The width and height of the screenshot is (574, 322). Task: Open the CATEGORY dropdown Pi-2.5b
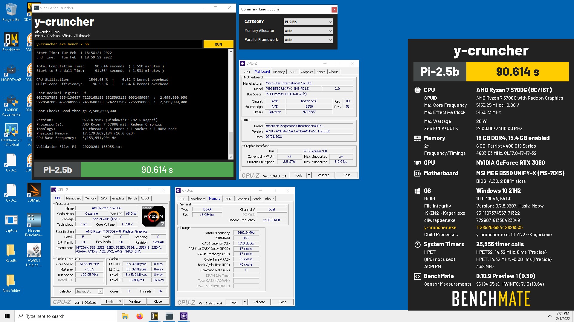(308, 22)
